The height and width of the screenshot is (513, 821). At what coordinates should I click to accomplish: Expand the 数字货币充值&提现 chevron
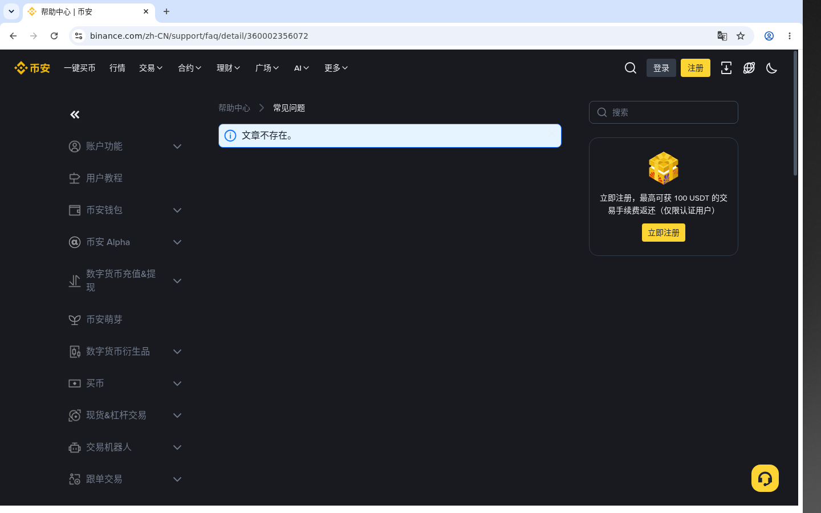(177, 281)
